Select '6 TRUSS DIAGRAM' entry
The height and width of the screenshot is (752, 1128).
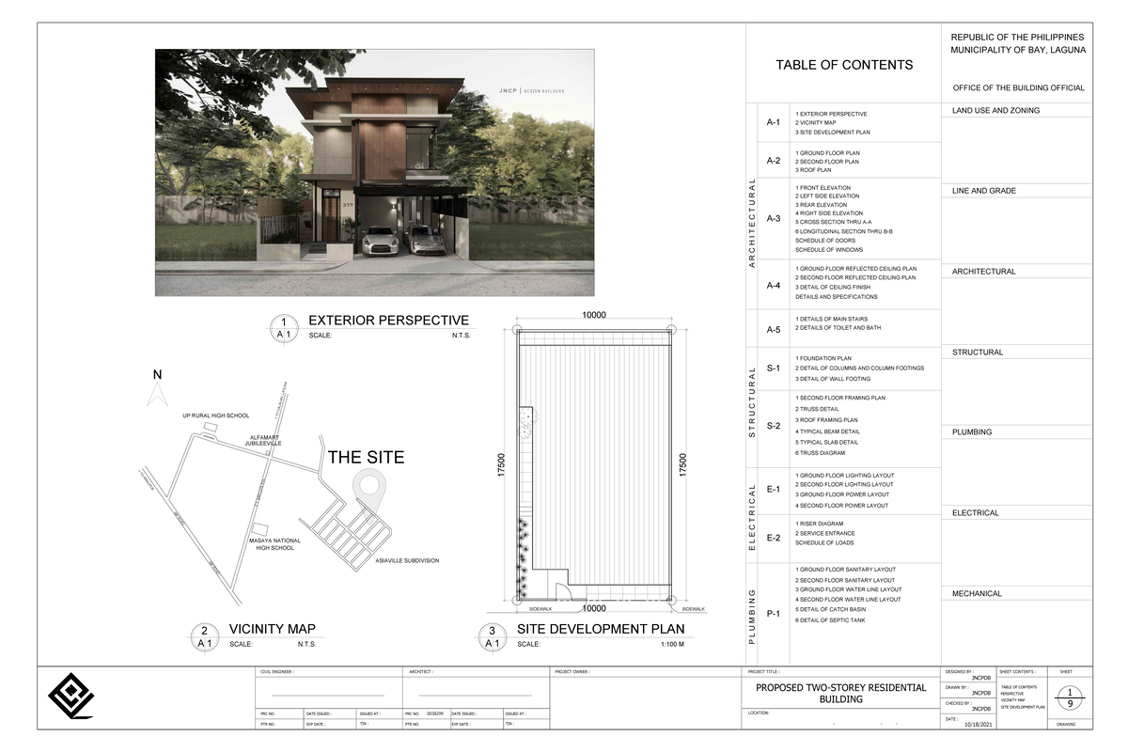pyautogui.click(x=819, y=453)
